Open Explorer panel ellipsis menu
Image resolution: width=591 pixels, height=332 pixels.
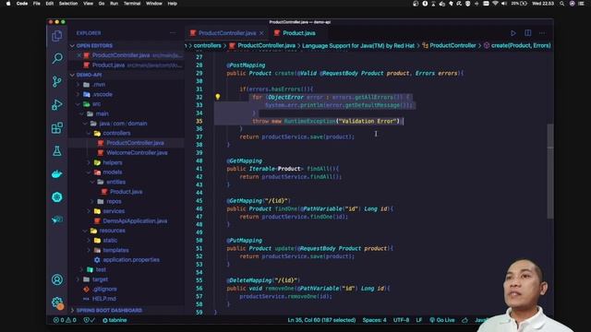tap(173, 33)
